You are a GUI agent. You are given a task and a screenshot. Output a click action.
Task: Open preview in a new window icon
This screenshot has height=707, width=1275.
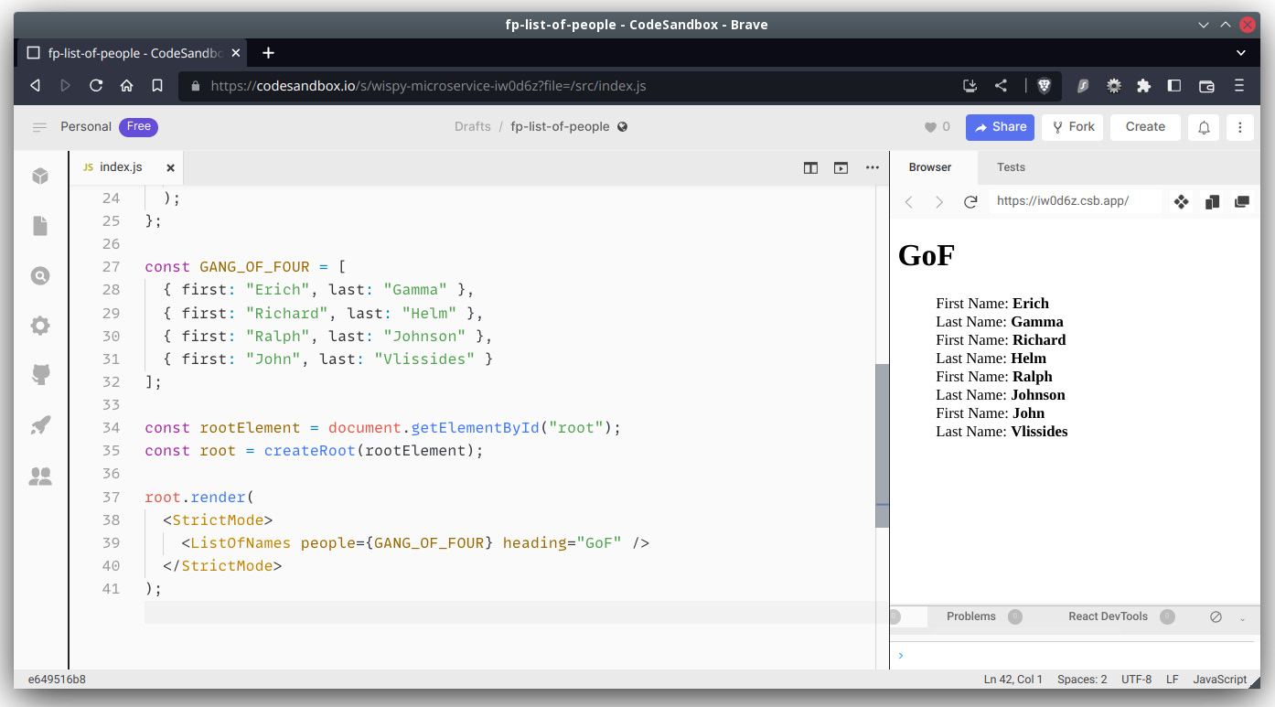pos(841,167)
